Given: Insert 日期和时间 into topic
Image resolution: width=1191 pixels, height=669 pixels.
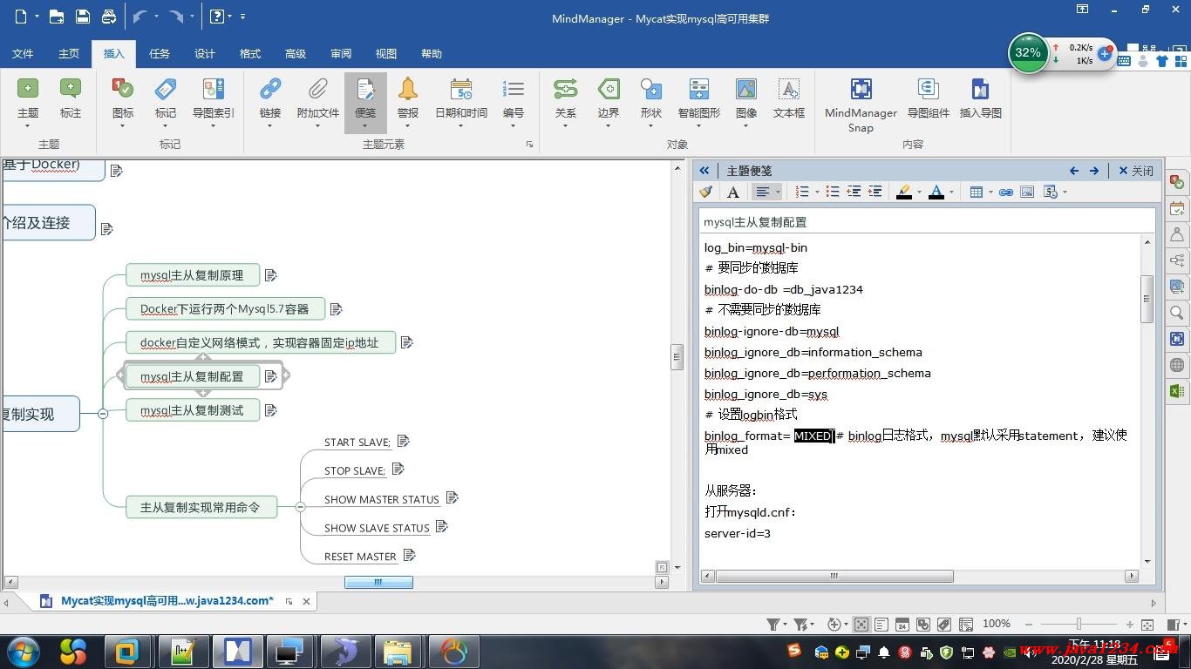Looking at the screenshot, I should point(461,89).
